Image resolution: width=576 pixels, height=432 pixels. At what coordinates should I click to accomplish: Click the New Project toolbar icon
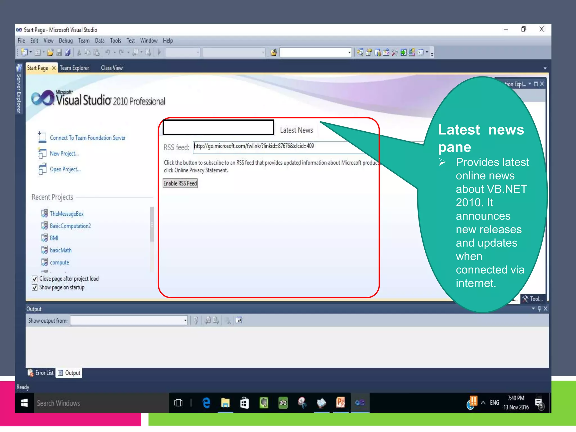click(x=24, y=52)
